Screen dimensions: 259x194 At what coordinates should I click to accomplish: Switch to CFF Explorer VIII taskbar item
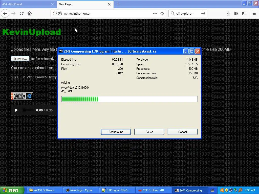click(154, 190)
